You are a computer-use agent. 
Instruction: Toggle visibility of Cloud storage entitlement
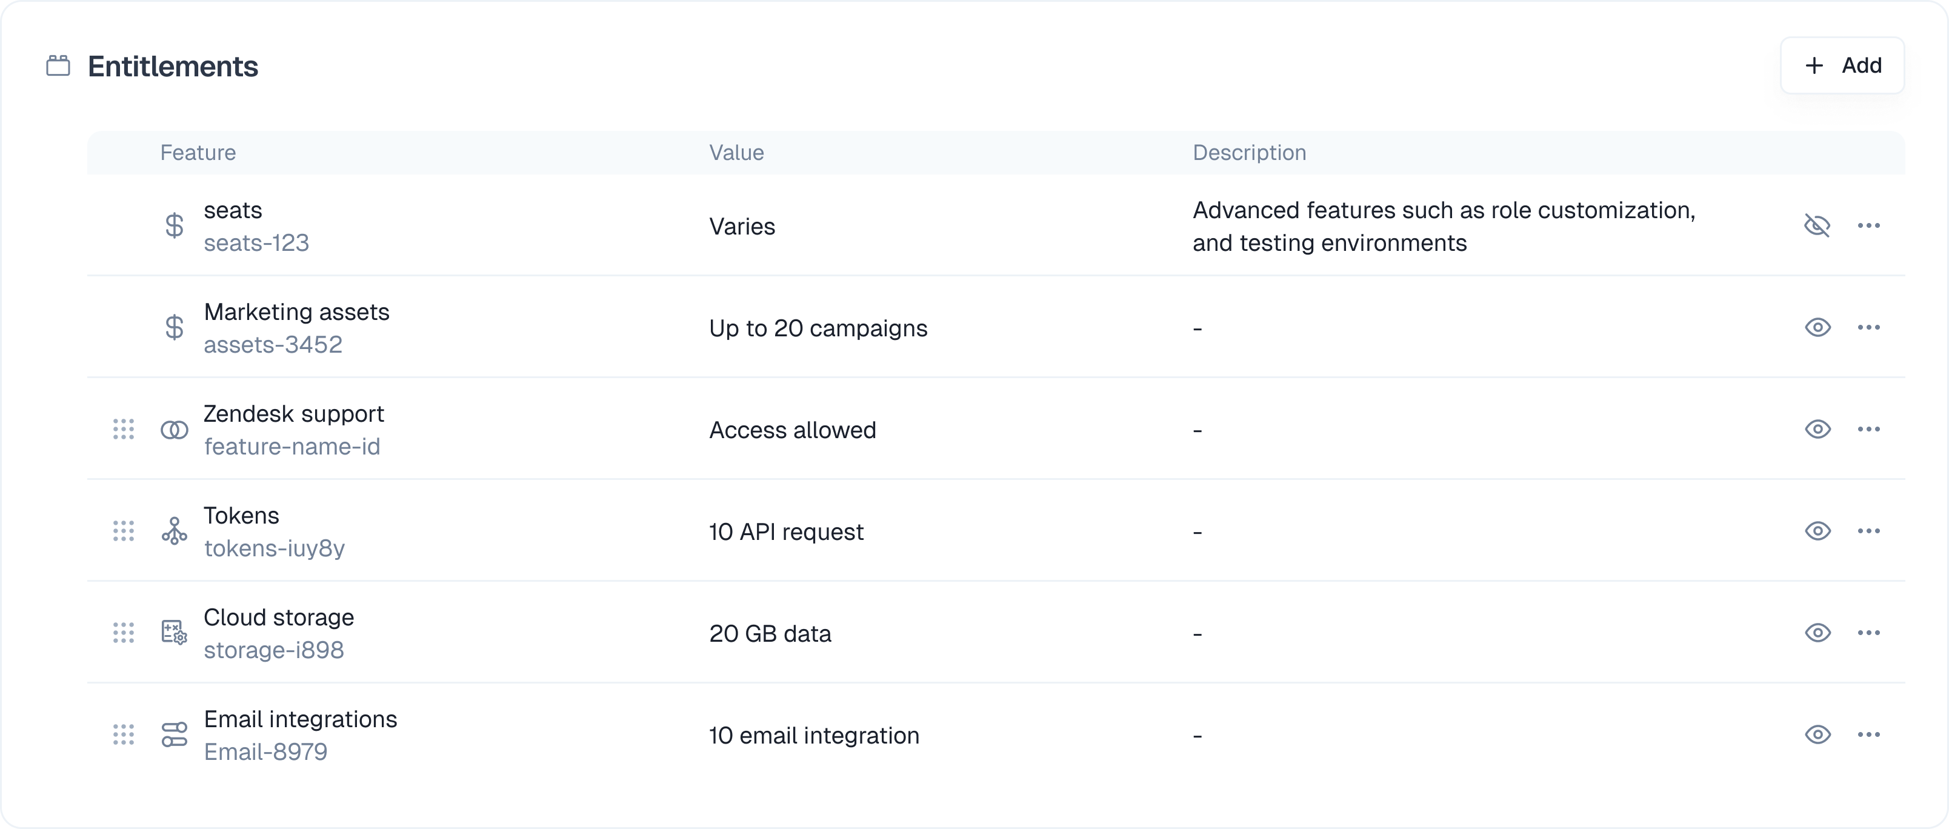point(1817,632)
